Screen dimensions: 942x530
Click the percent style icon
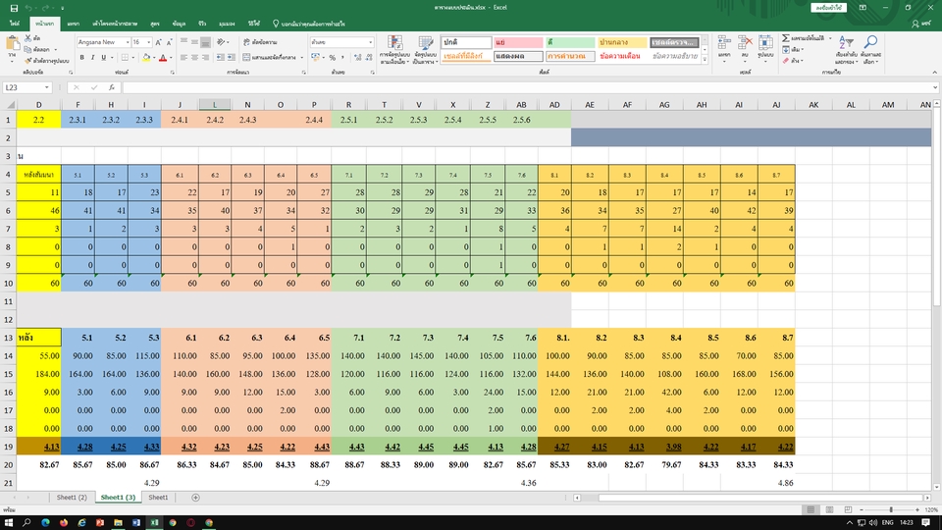(x=332, y=58)
